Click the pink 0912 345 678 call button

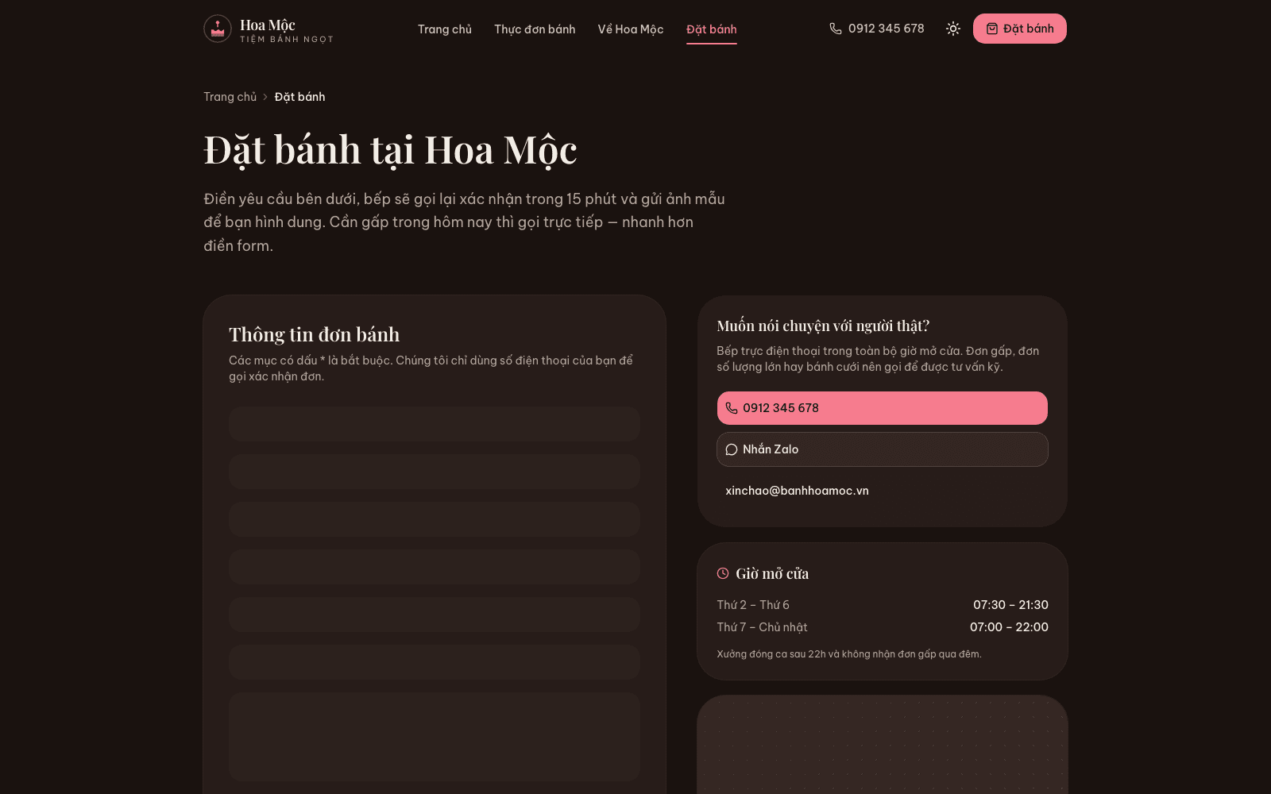tap(883, 408)
